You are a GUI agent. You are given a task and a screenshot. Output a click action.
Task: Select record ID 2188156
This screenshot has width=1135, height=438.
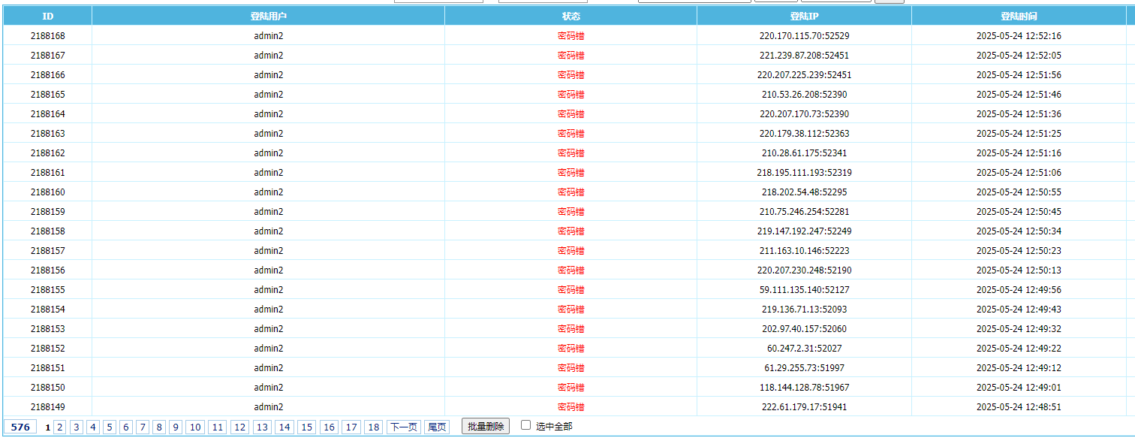click(47, 270)
